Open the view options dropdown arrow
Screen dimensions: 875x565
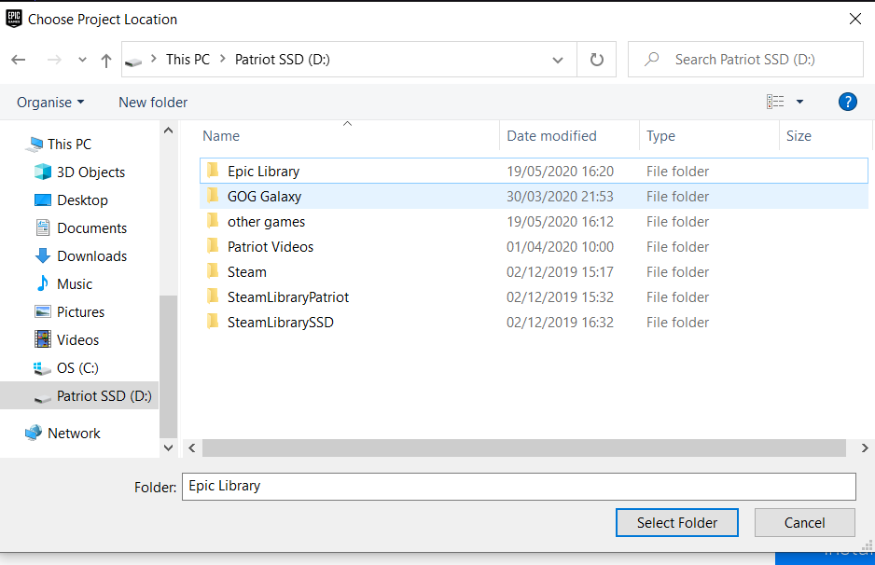pos(799,102)
